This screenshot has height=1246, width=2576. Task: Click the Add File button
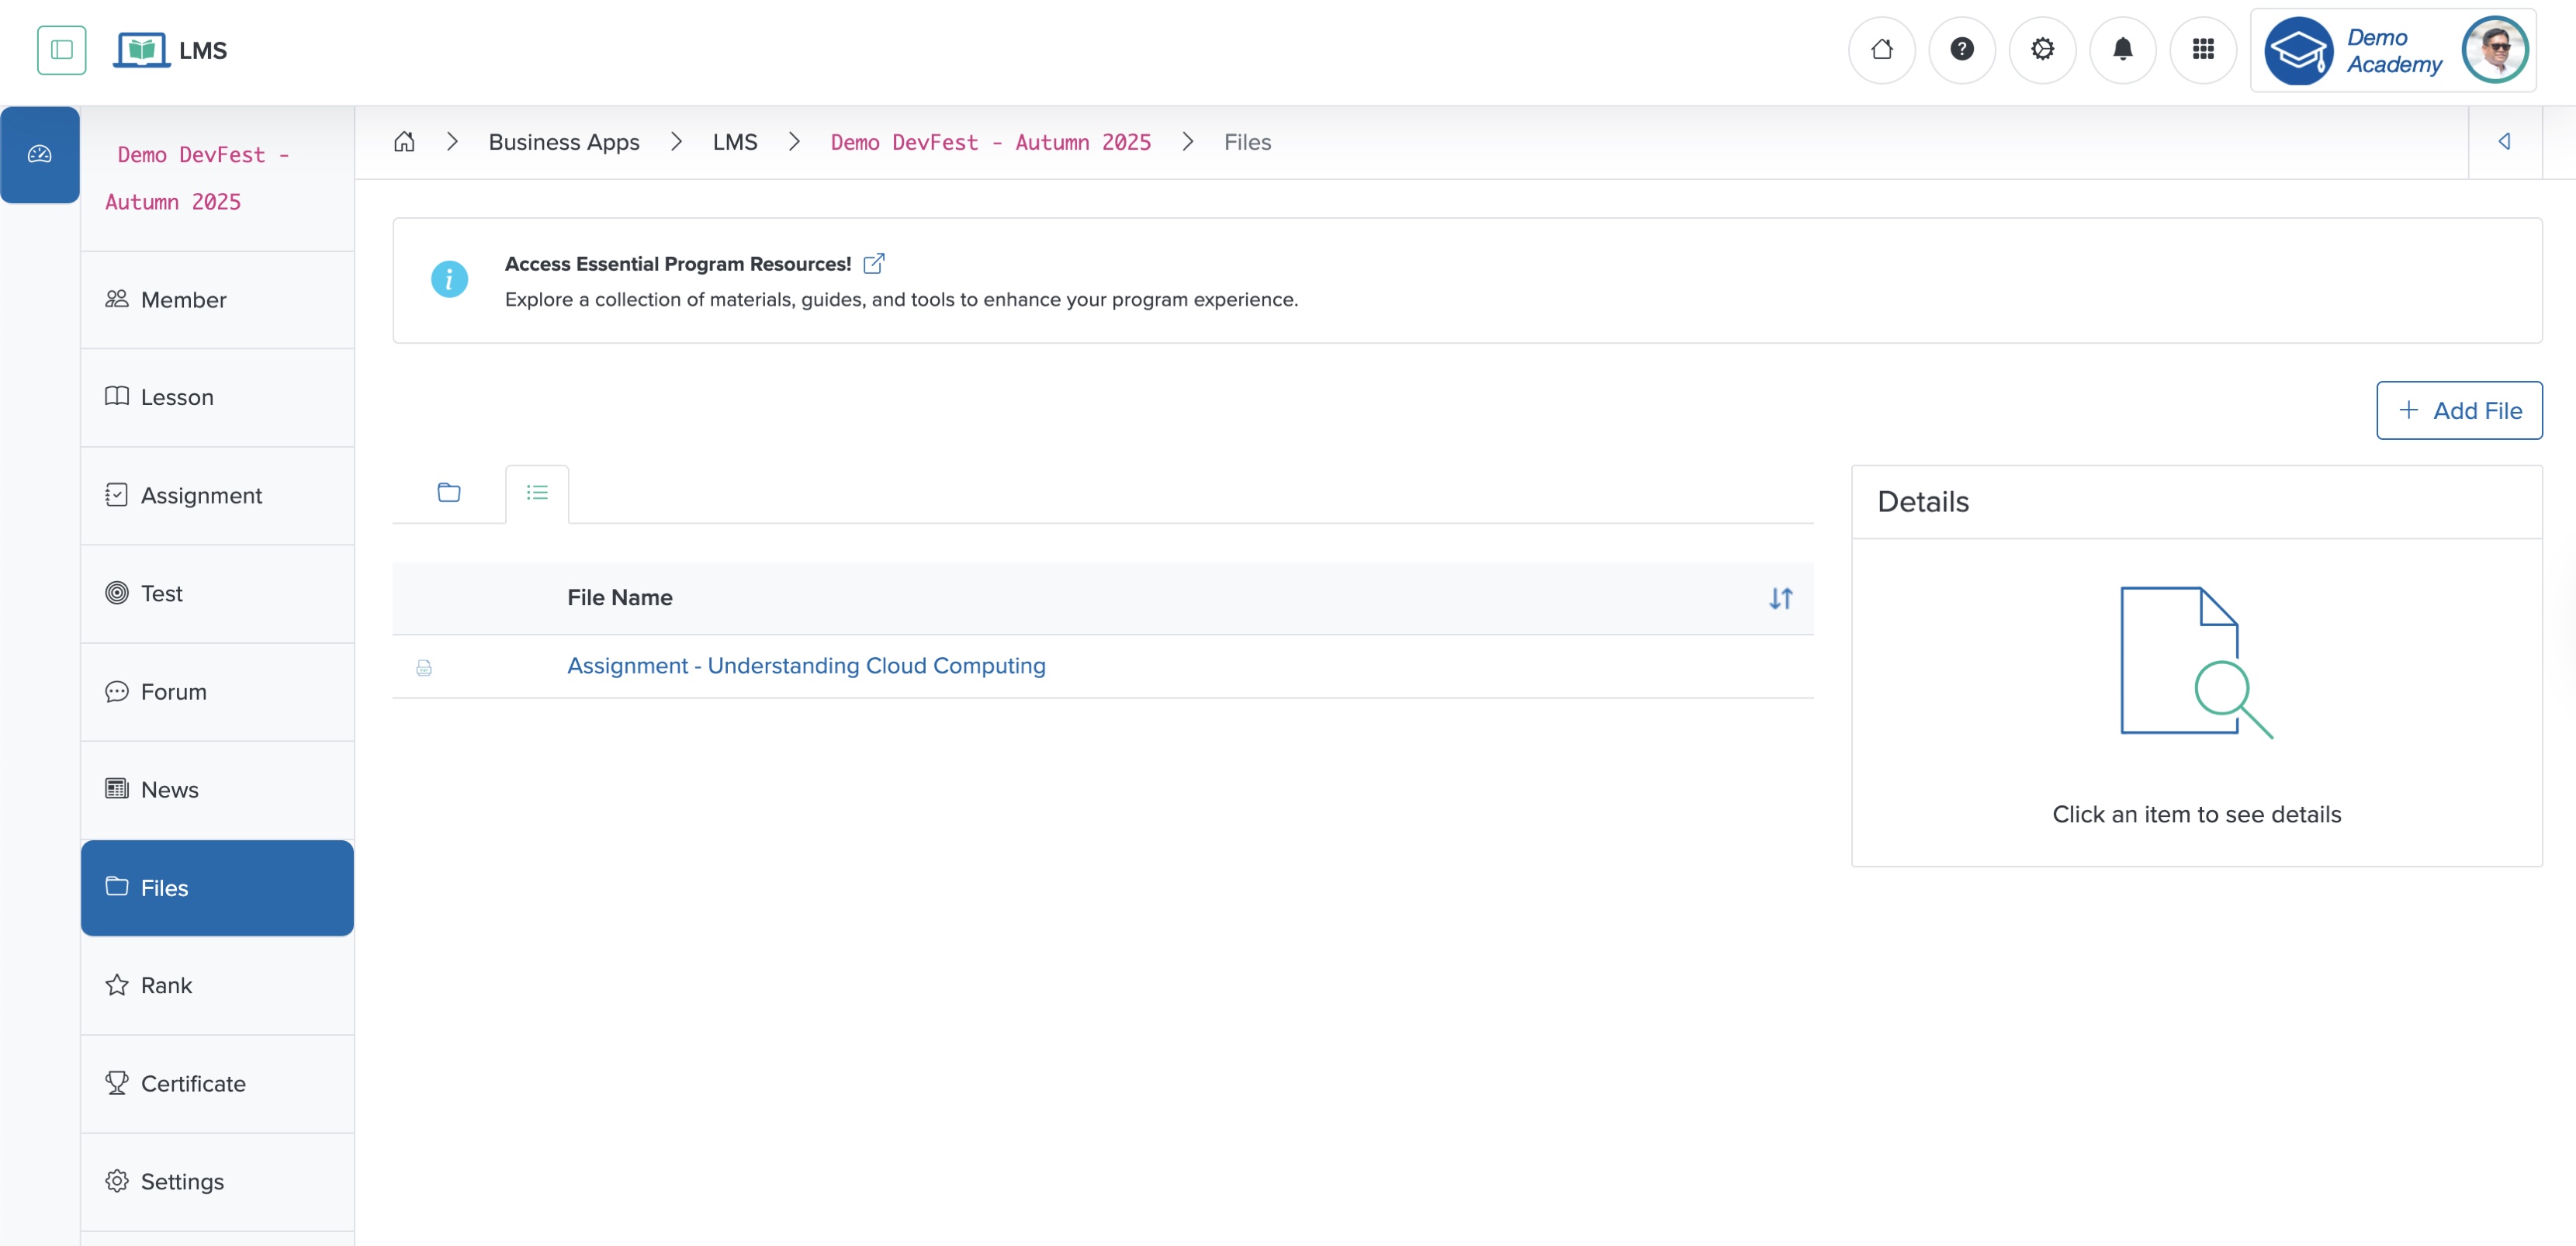coord(2460,410)
